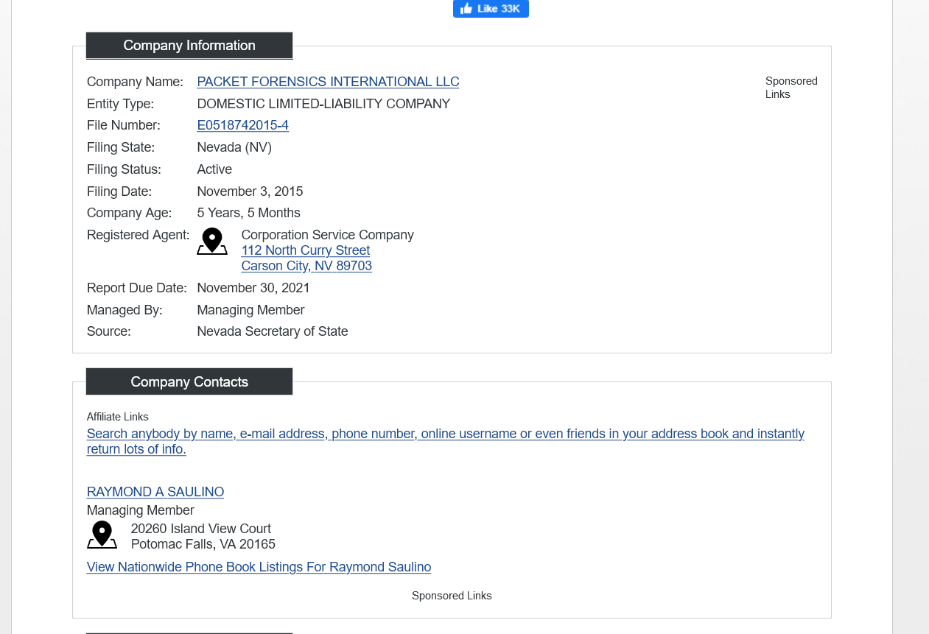
Task: Open the 112 North Curry Street address link
Action: pos(305,250)
